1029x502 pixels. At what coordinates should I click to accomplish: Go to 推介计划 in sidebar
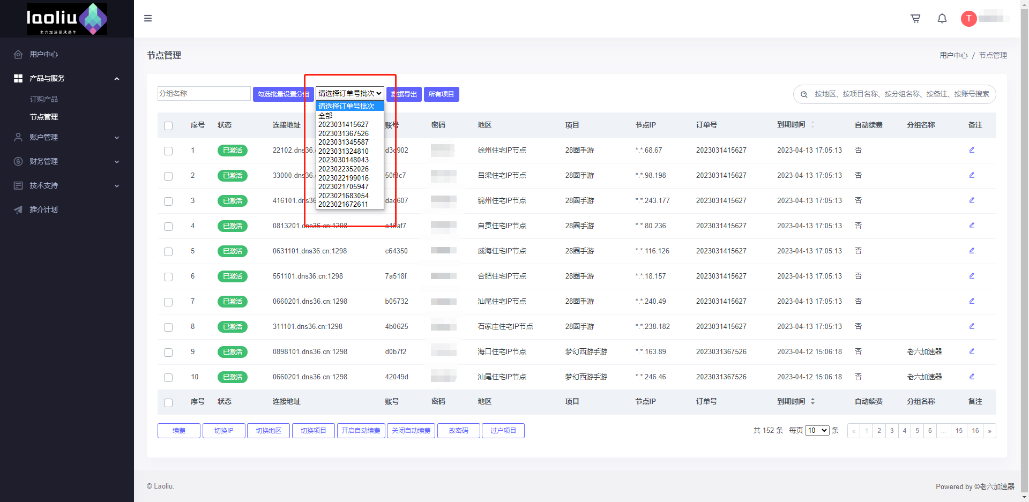(44, 209)
